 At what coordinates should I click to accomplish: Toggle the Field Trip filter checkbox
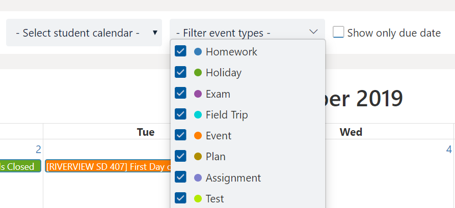point(180,114)
